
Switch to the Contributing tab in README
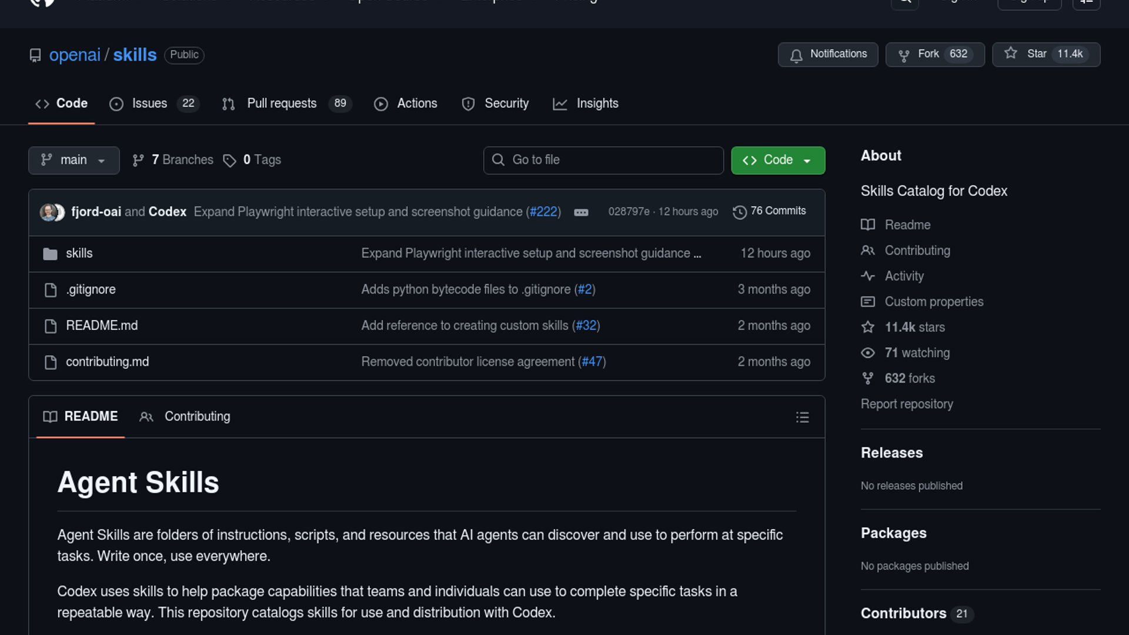(197, 416)
